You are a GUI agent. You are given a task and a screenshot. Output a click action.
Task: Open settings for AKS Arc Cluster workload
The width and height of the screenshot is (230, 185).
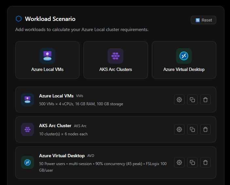[179, 129]
